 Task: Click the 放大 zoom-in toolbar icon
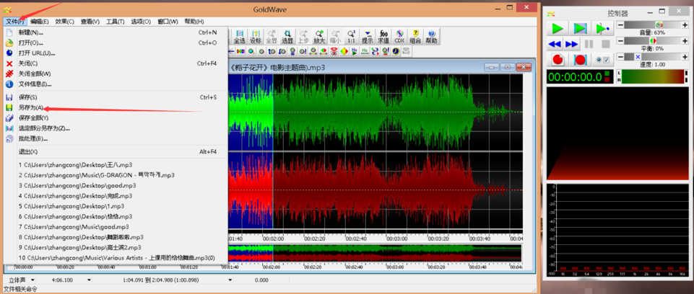319,37
